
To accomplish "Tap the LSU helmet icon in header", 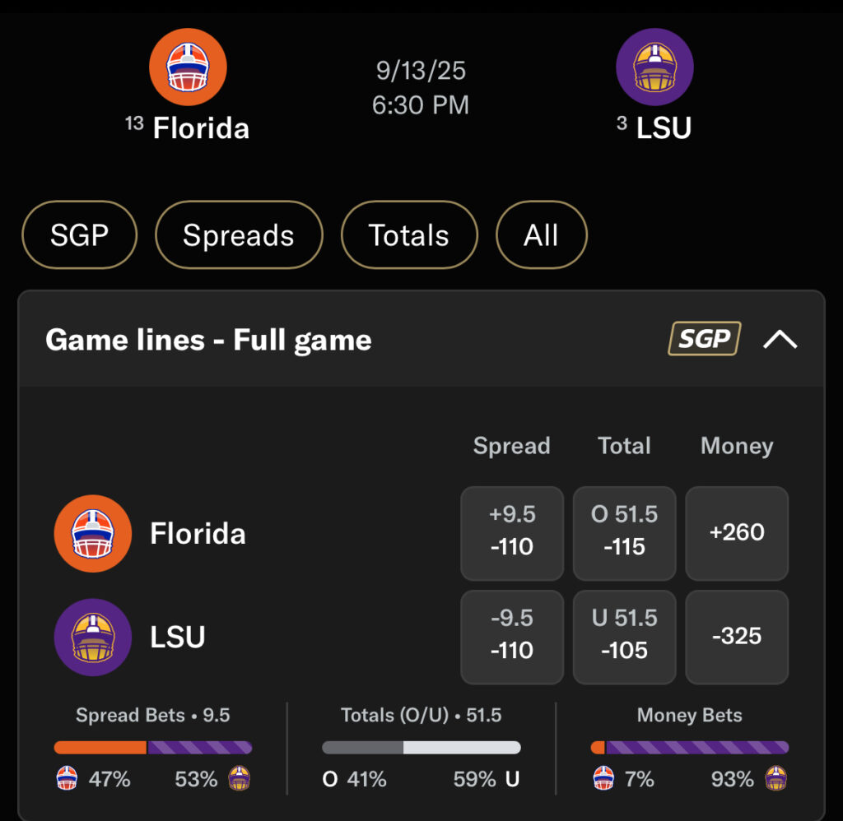I will [654, 67].
